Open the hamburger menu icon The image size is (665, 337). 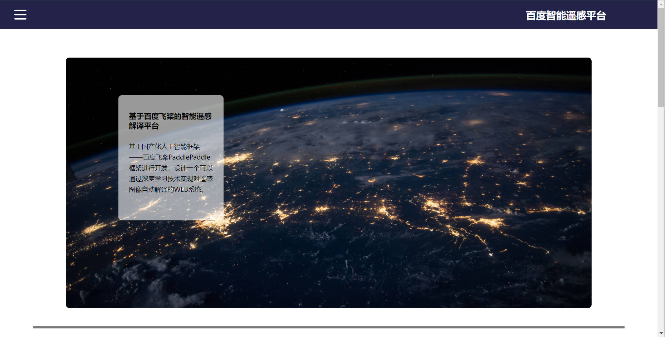(20, 15)
